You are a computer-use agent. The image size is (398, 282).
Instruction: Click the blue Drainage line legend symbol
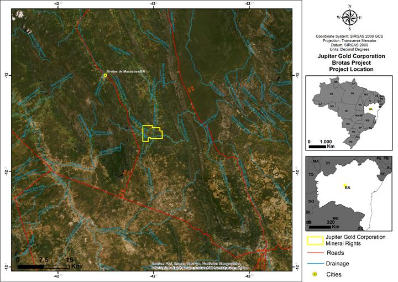click(315, 263)
